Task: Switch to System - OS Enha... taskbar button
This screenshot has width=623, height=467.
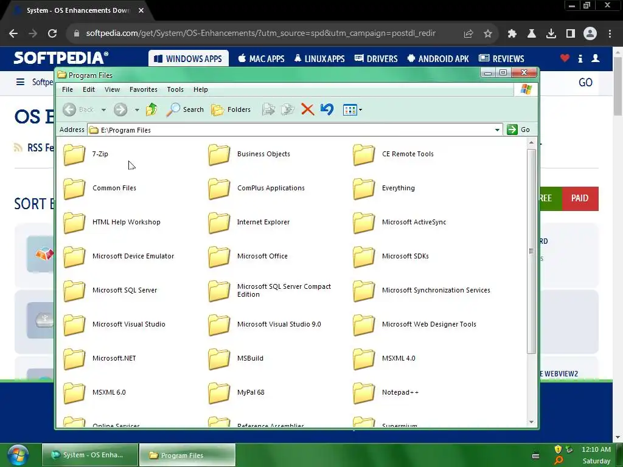Action: (x=90, y=455)
